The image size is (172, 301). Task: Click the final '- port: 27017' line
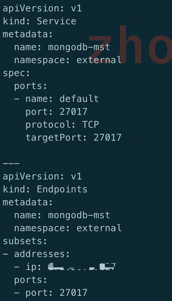point(51,293)
